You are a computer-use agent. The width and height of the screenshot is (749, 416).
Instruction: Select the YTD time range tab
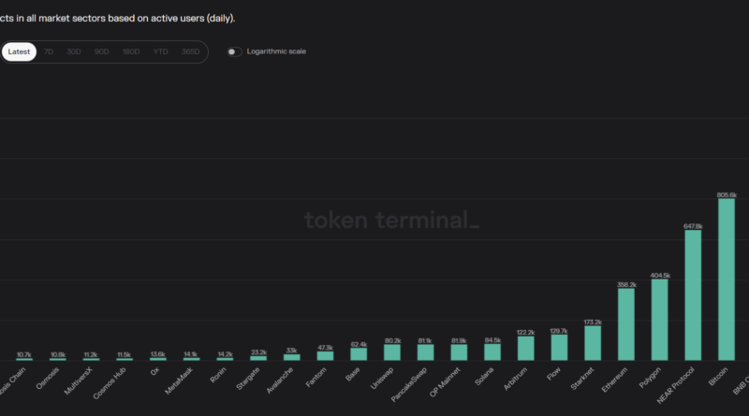pos(160,51)
